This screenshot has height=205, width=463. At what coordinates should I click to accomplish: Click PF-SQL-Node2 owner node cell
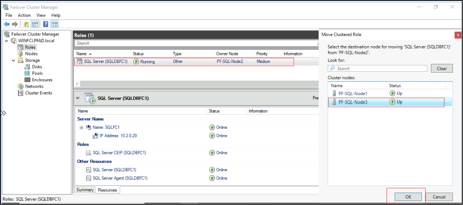230,61
